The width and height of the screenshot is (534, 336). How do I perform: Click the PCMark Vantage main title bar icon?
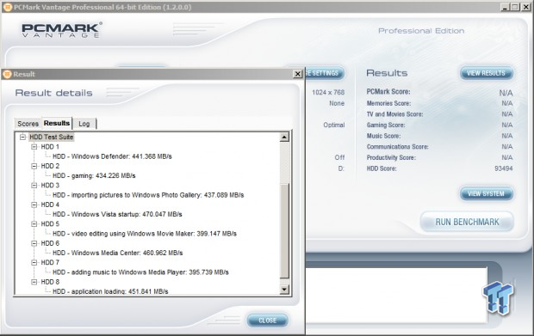8,7
